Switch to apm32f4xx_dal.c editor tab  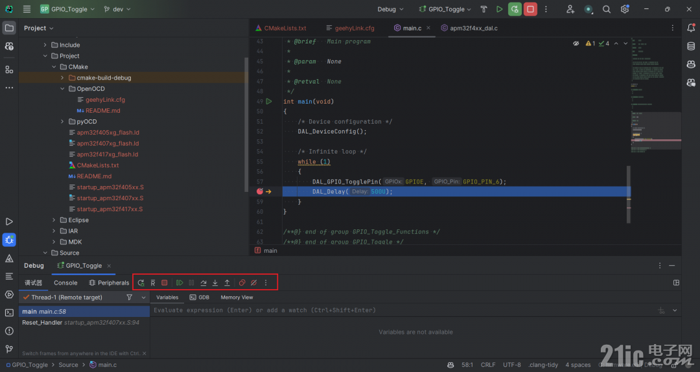coord(469,28)
